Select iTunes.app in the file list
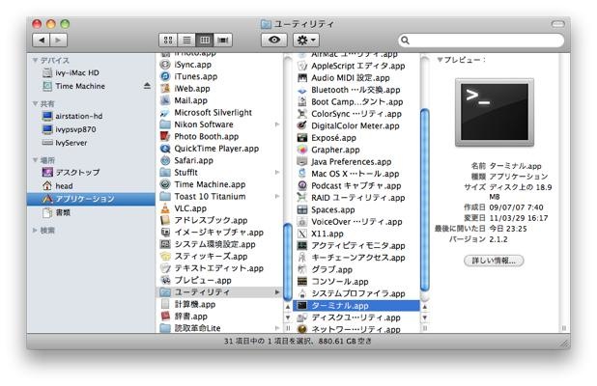This screenshot has width=597, height=386. click(192, 75)
